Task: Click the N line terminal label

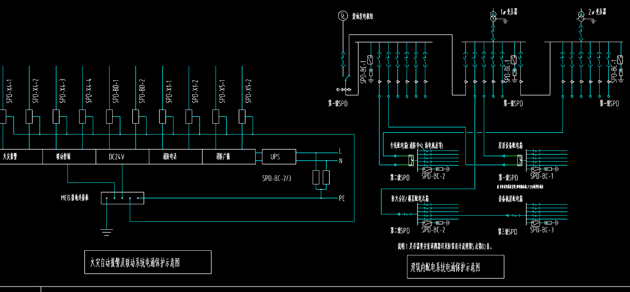Action: click(x=341, y=161)
